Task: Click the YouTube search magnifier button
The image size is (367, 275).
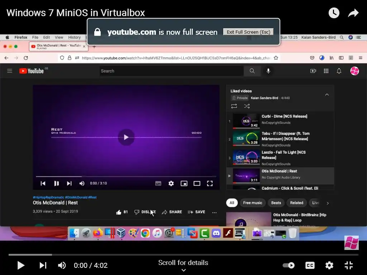Action: click(x=252, y=71)
